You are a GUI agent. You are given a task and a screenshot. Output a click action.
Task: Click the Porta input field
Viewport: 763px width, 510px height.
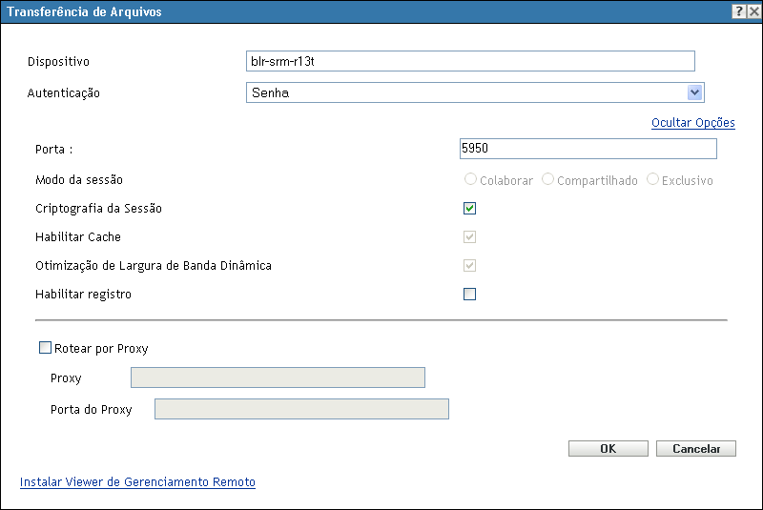pos(588,149)
